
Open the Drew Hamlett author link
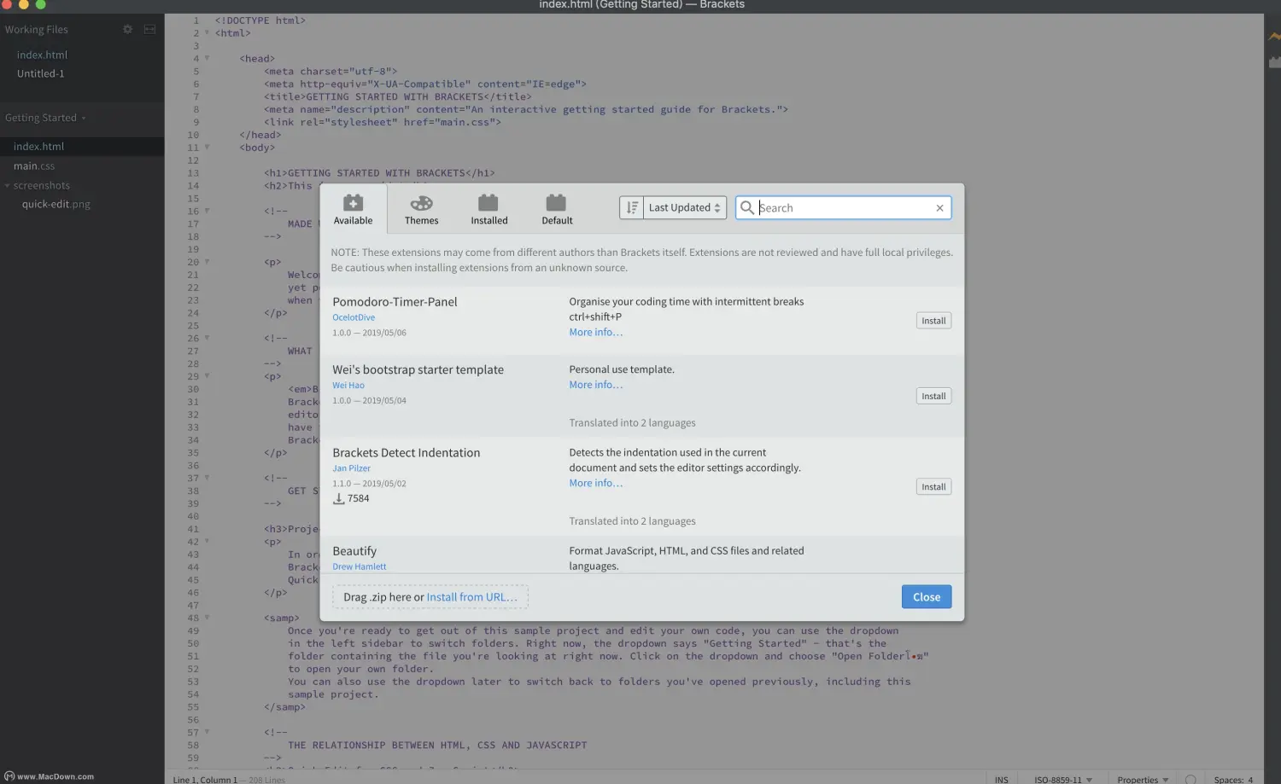[x=359, y=566]
